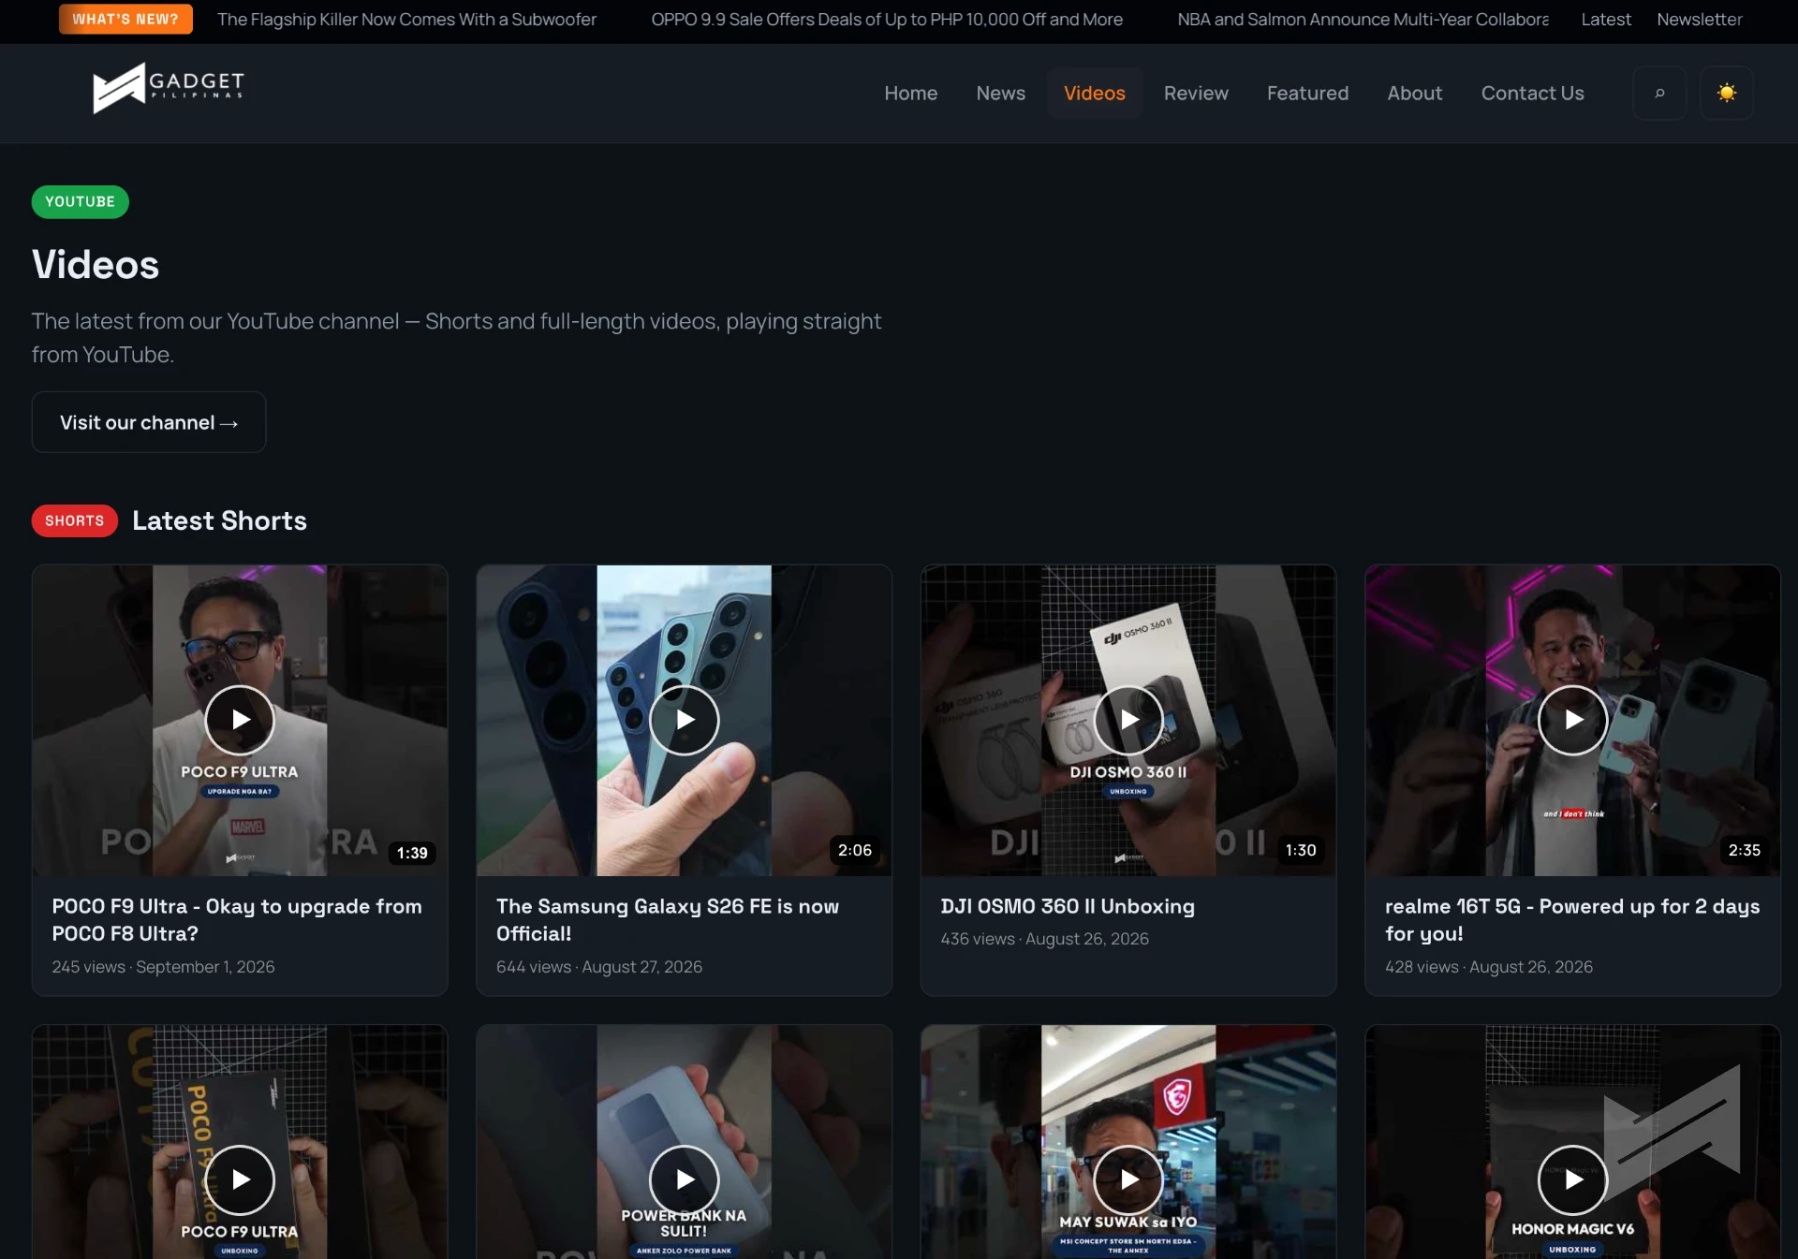Screen dimensions: 1798x1259
Task: Open the Featured section
Action: [1308, 93]
